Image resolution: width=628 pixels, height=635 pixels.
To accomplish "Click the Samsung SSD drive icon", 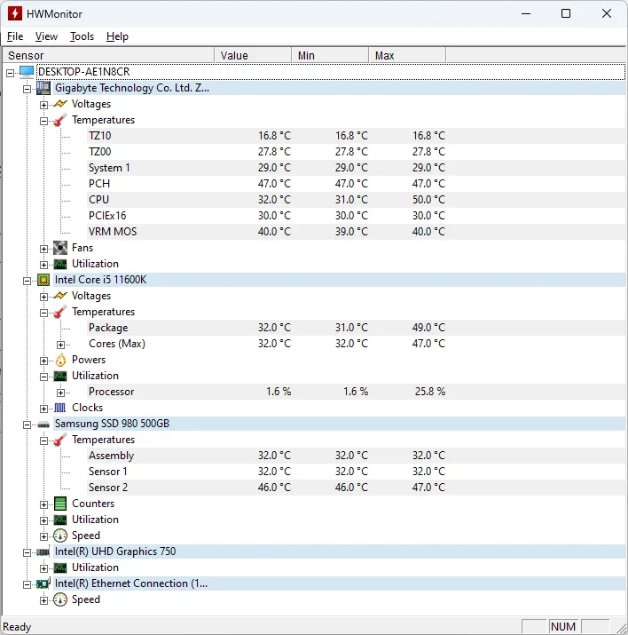I will click(x=43, y=425).
